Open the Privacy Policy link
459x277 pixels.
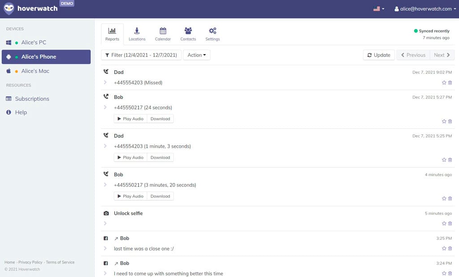pos(30,262)
